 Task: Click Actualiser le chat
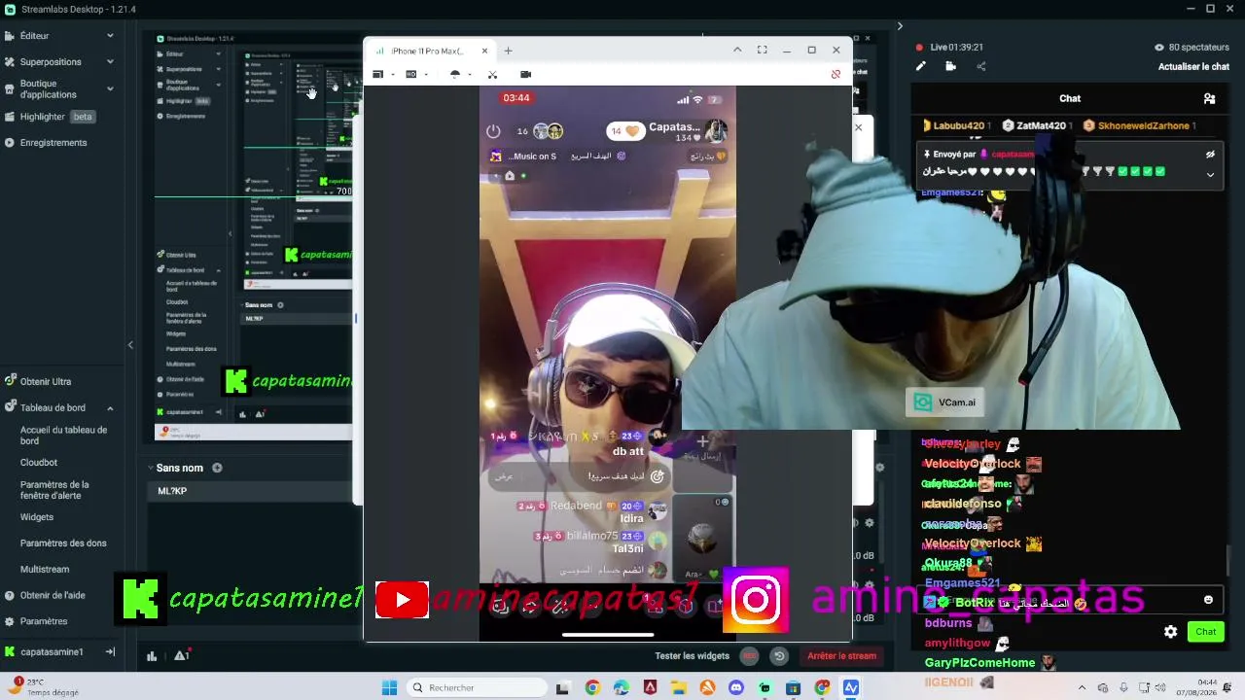[x=1193, y=67]
